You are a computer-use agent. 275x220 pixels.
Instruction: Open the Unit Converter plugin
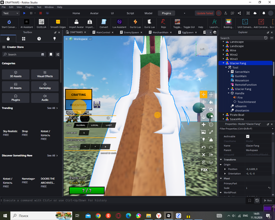point(245,24)
